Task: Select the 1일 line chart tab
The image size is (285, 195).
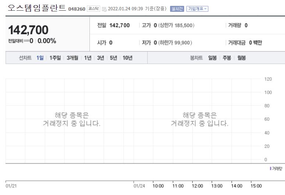Action: (x=40, y=58)
